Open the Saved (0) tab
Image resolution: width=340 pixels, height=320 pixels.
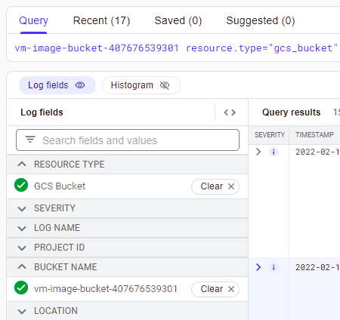tap(178, 20)
